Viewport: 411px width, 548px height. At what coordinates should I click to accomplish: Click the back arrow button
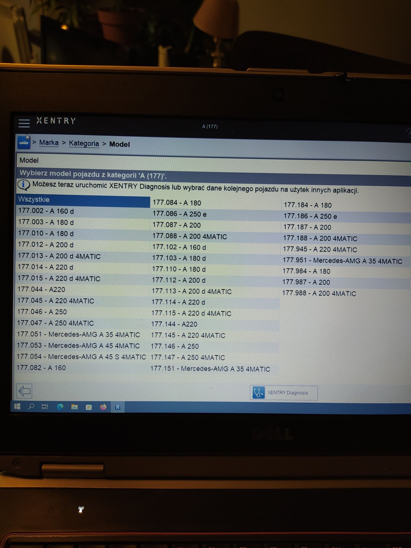[x=24, y=391]
